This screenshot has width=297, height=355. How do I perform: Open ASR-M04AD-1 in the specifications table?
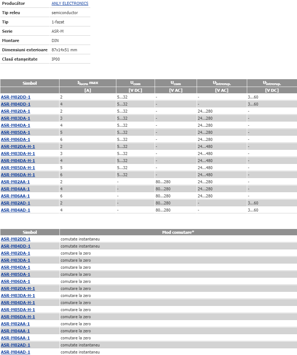16,210
